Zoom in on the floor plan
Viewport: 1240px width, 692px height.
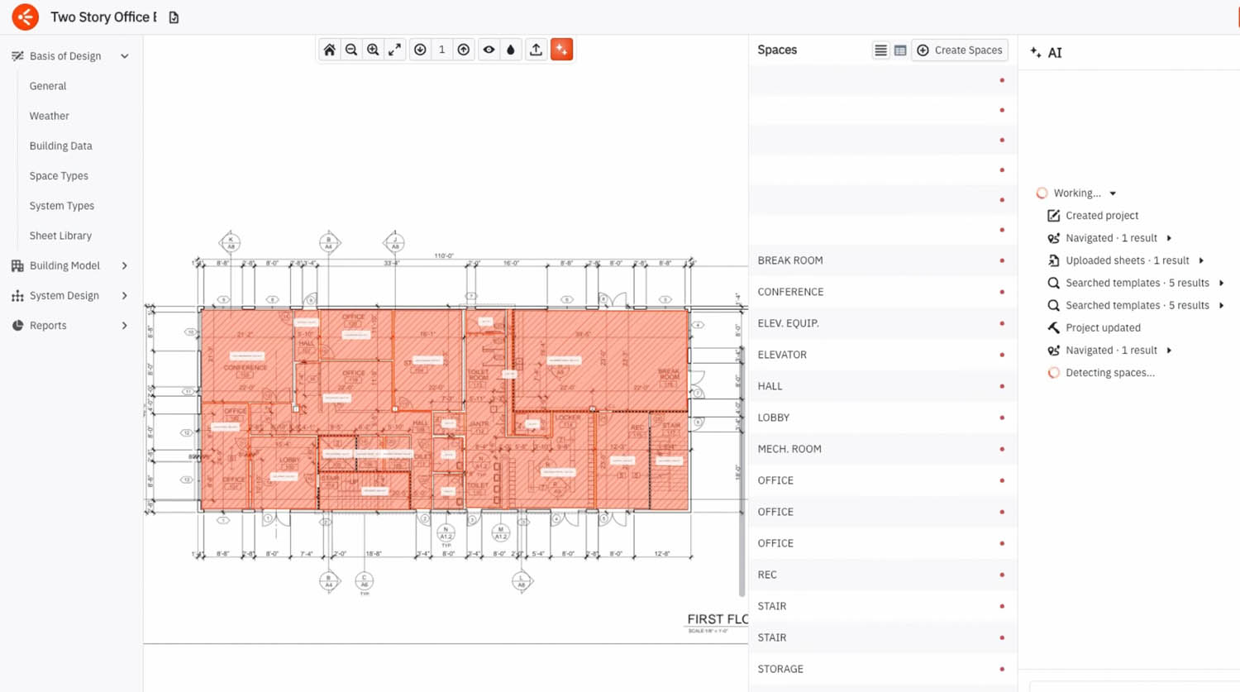pos(373,50)
